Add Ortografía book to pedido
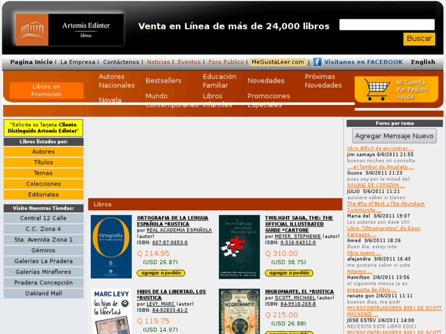The height and width of the screenshot is (334, 446). point(161,273)
